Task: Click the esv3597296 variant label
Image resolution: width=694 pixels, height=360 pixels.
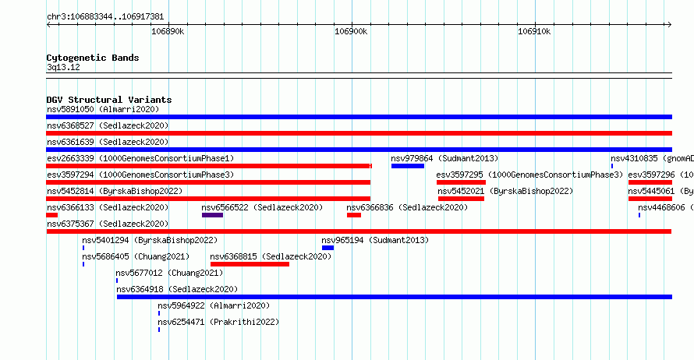Action: pos(660,175)
